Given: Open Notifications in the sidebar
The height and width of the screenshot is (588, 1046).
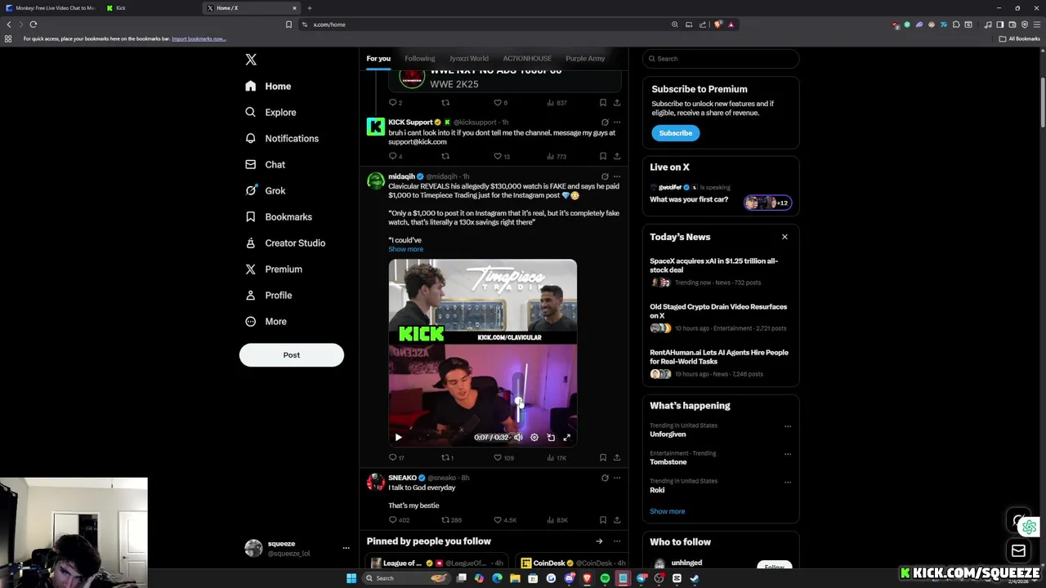Looking at the screenshot, I should point(282,138).
